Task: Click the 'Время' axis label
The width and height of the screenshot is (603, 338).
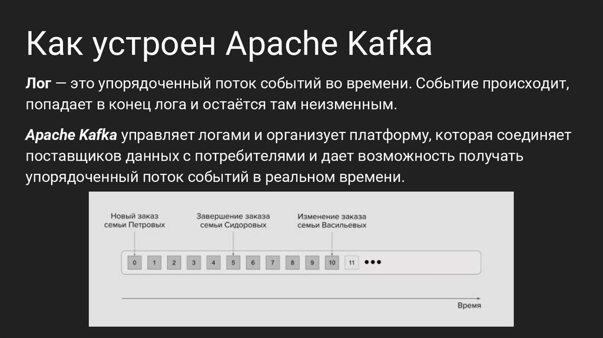Action: 469,305
